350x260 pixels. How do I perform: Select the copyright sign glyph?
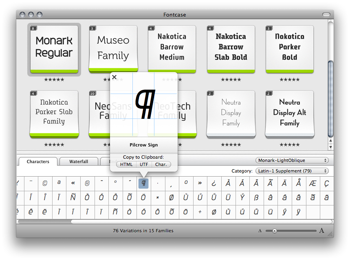click(x=45, y=183)
